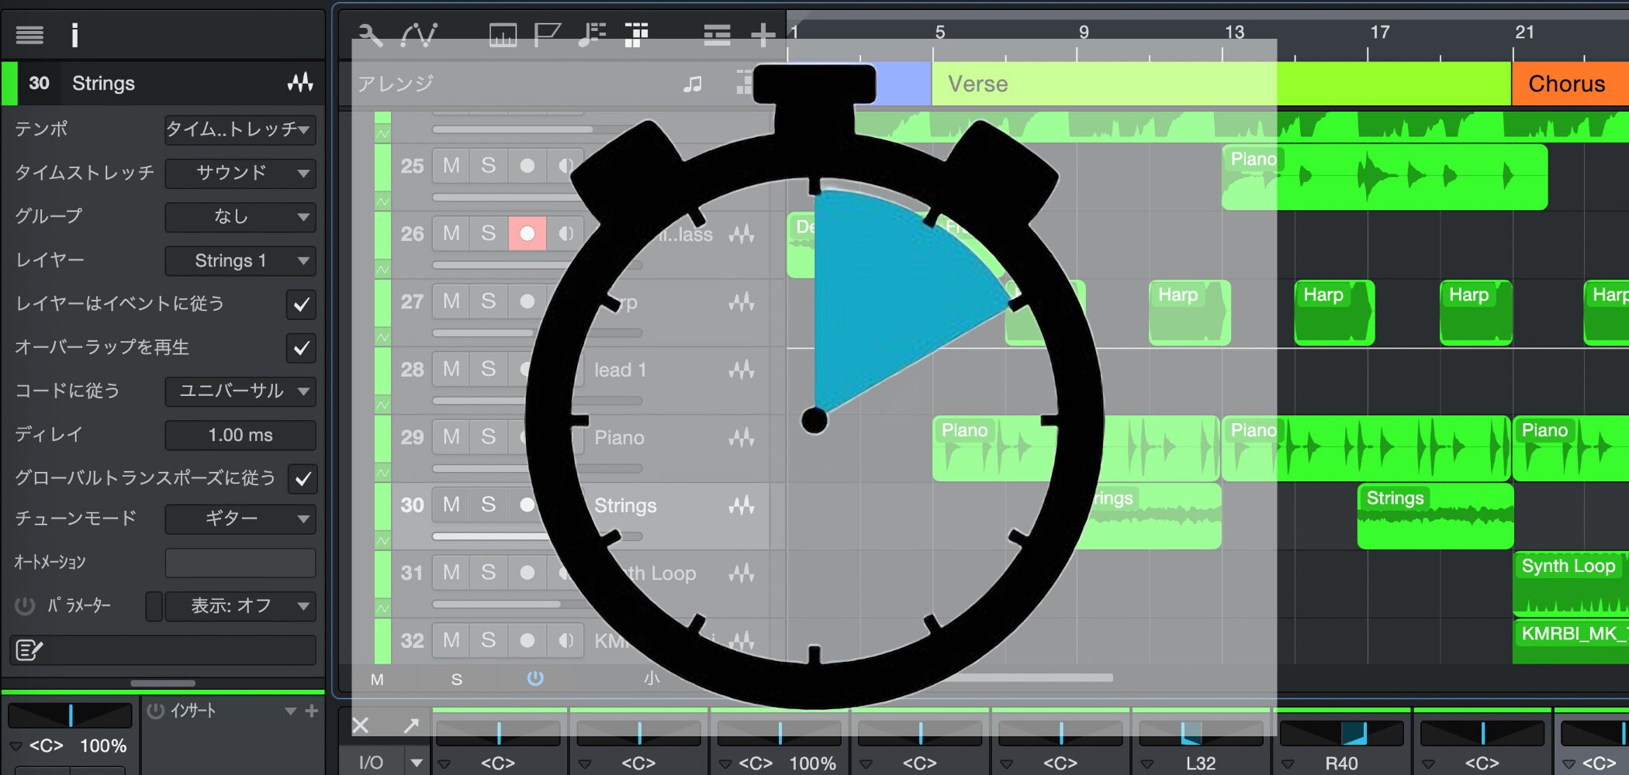Open the track notes edit icon
This screenshot has width=1629, height=775.
[29, 649]
